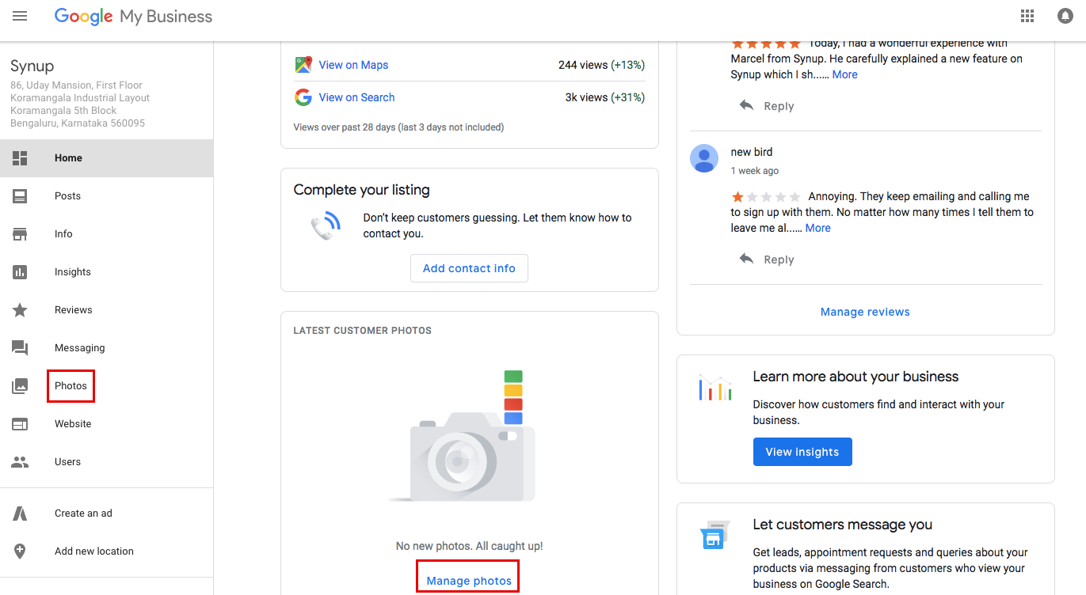1086x595 pixels.
Task: Click 'Let customers message you' heading
Action: (x=843, y=525)
